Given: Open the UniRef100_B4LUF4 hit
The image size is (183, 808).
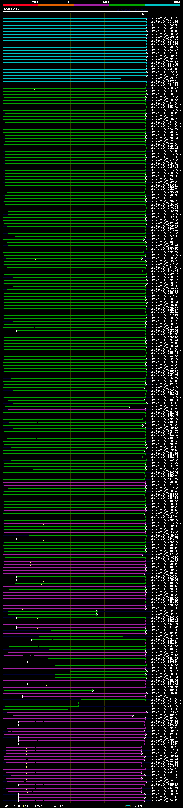Looking at the screenshot, I should tap(164, 413).
